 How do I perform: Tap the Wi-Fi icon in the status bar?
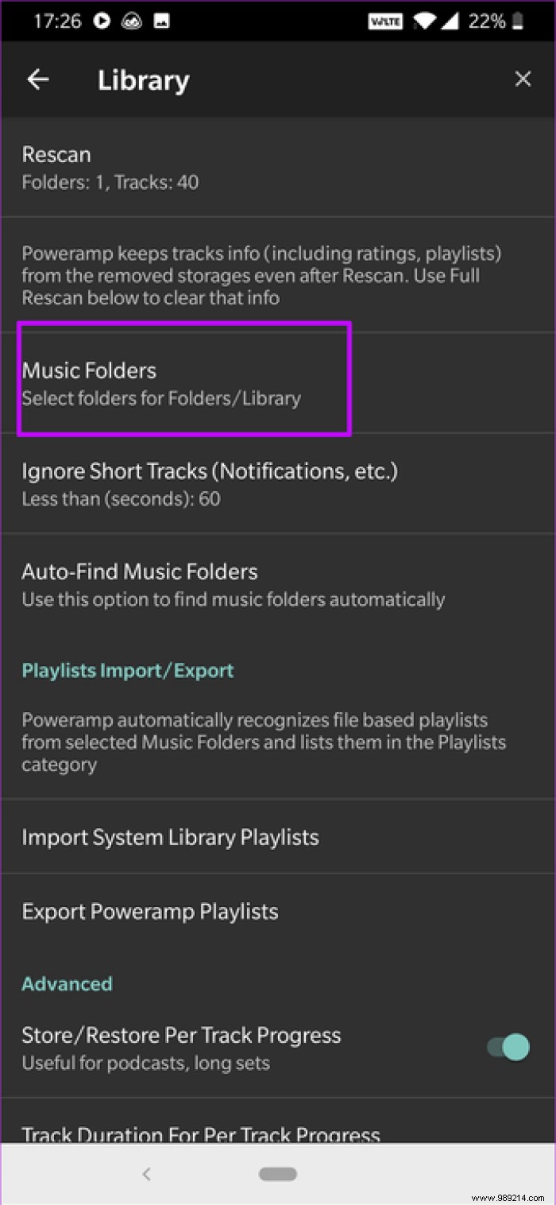[425, 21]
